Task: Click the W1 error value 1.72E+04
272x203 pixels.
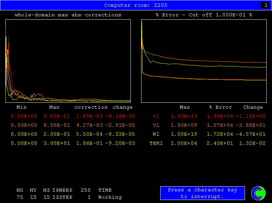Action: pos(220,134)
